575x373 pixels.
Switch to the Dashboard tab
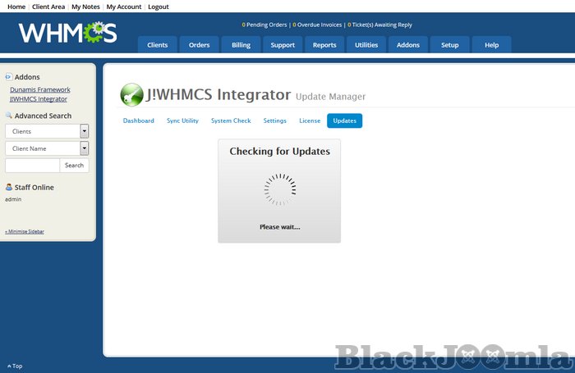pos(138,121)
